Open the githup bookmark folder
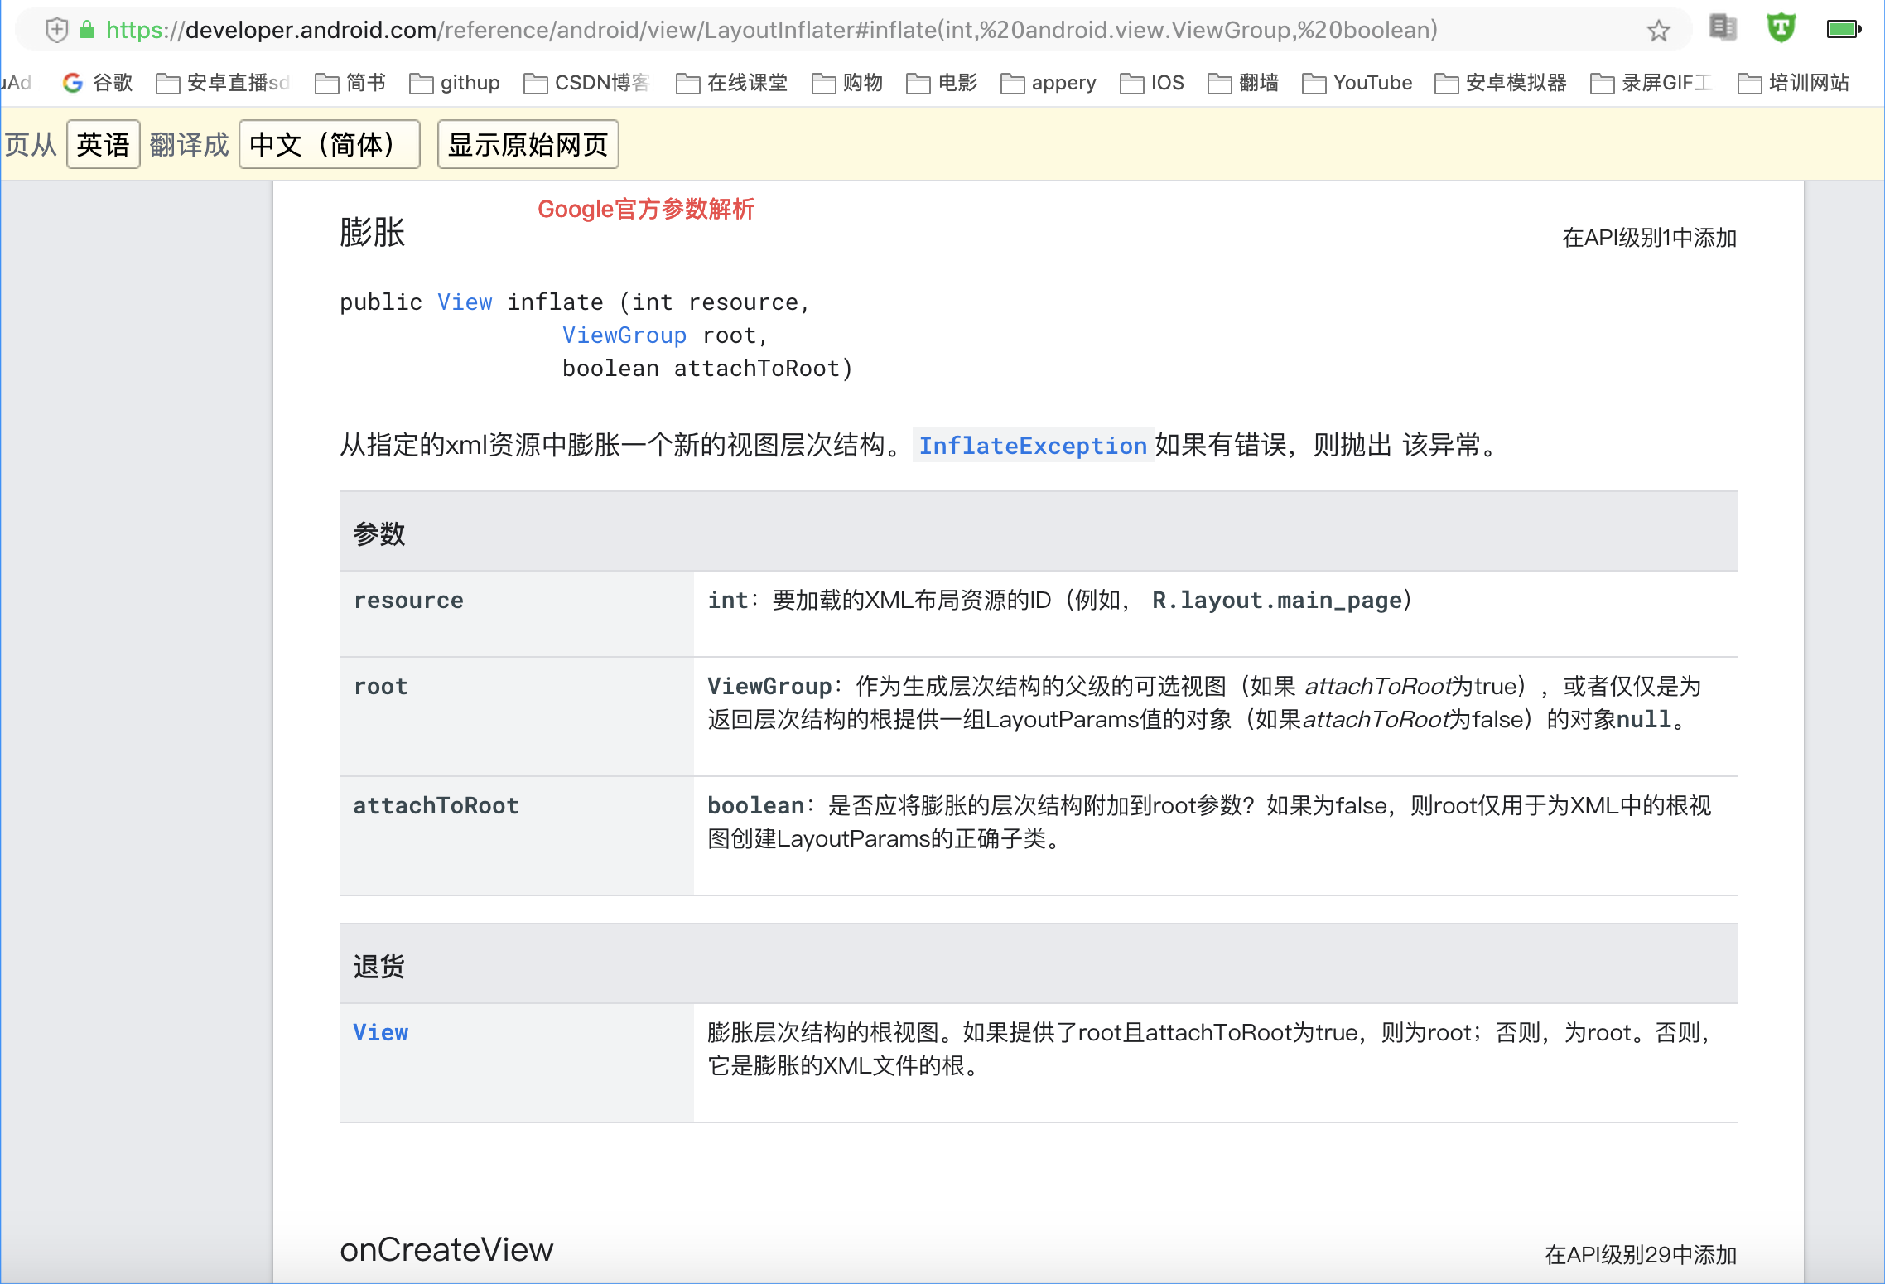 coord(455,83)
